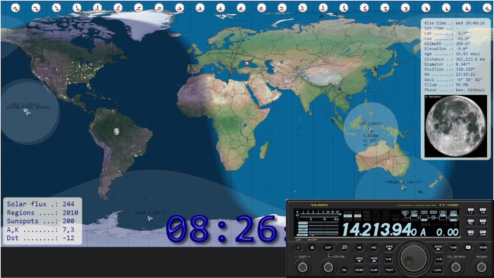This screenshot has width=494, height=278.
Task: Toggle the FAST tuning button
Action: point(389,270)
